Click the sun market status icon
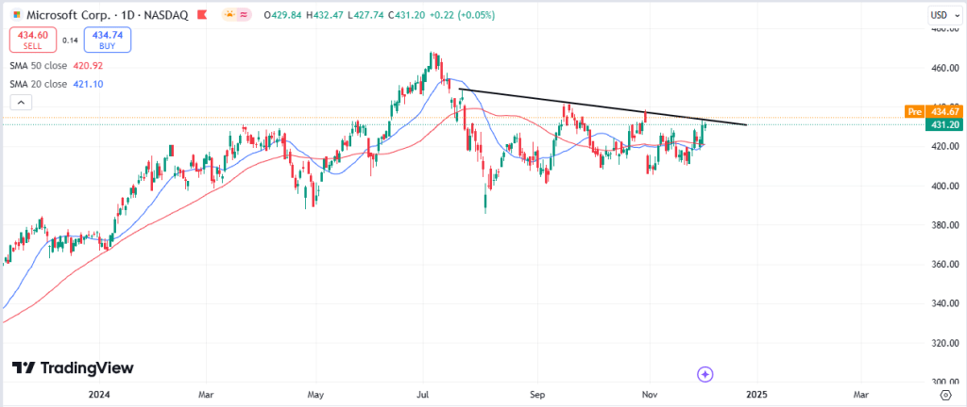 229,15
